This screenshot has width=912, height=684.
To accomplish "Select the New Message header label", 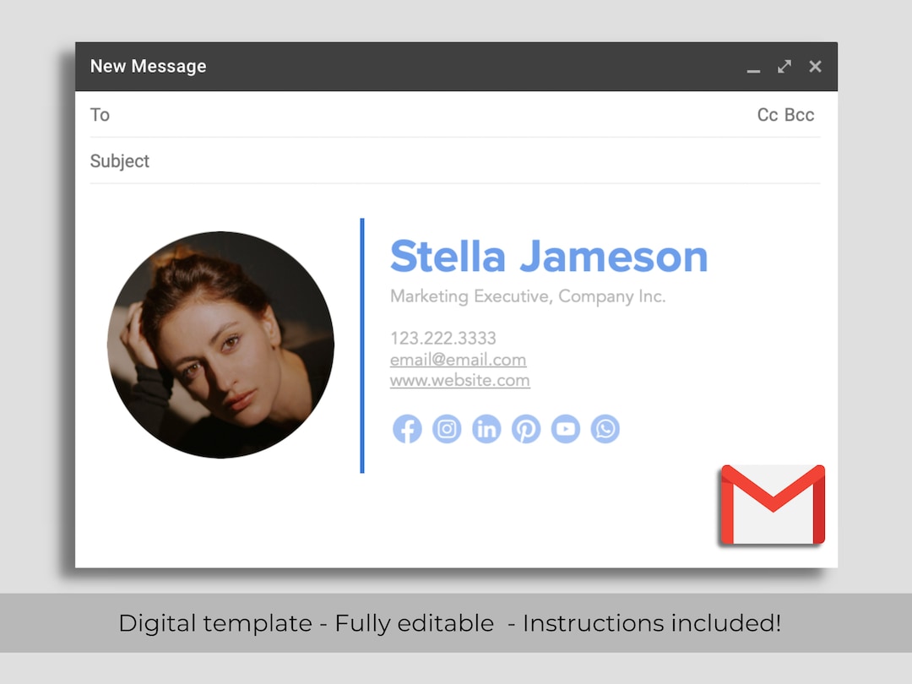I will (x=148, y=66).
